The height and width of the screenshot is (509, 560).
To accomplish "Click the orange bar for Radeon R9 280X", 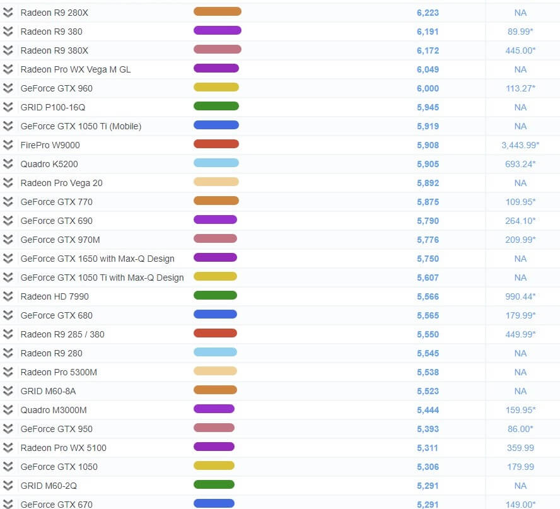I will 218,11.
